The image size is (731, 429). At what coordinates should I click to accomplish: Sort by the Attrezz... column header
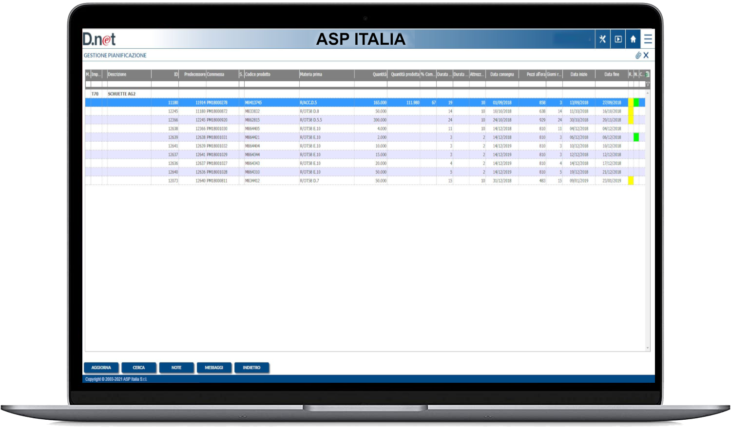tap(478, 75)
